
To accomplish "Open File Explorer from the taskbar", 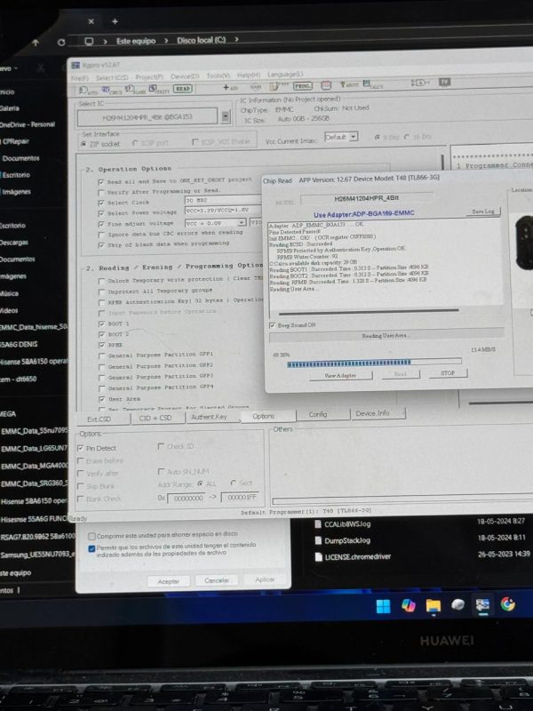I will coord(434,605).
